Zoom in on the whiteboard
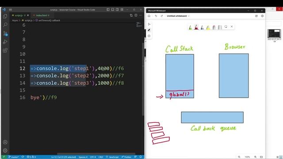 point(256,157)
